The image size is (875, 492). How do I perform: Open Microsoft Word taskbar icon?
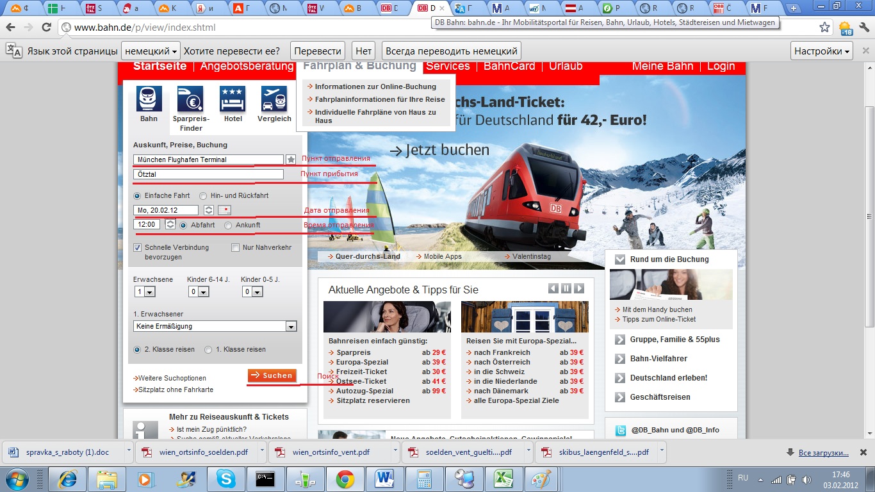(x=385, y=479)
